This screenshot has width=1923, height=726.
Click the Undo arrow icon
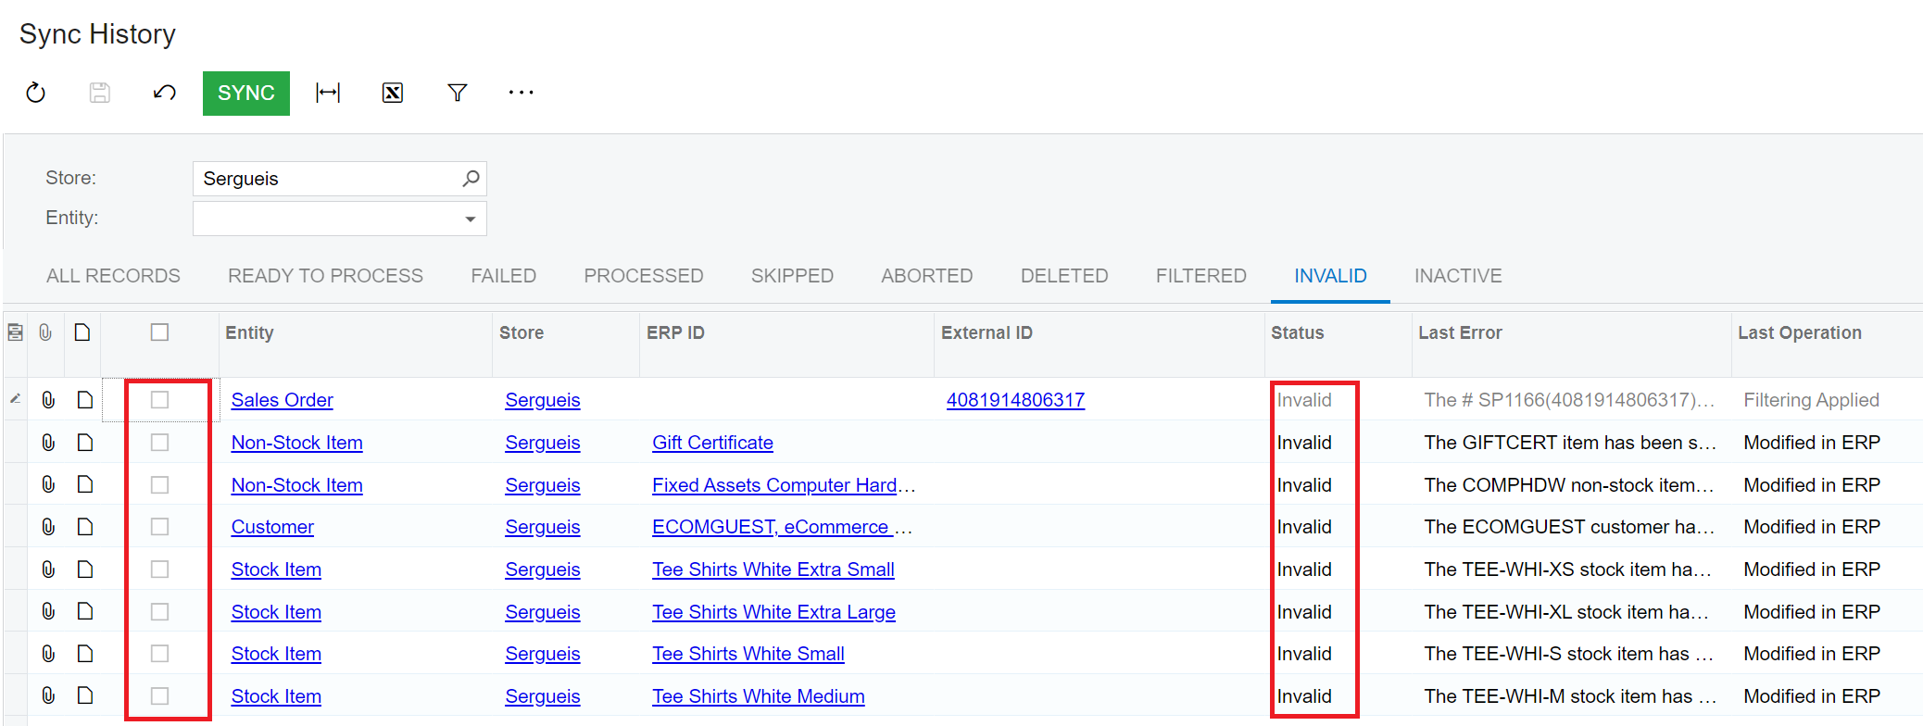point(165,93)
